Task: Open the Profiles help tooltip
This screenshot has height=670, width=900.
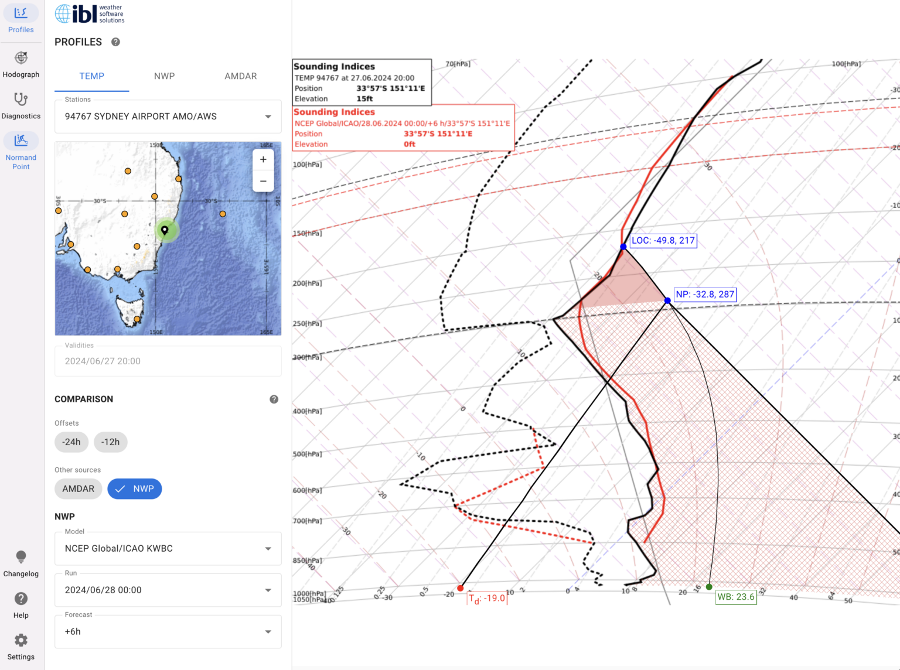Action: (115, 42)
